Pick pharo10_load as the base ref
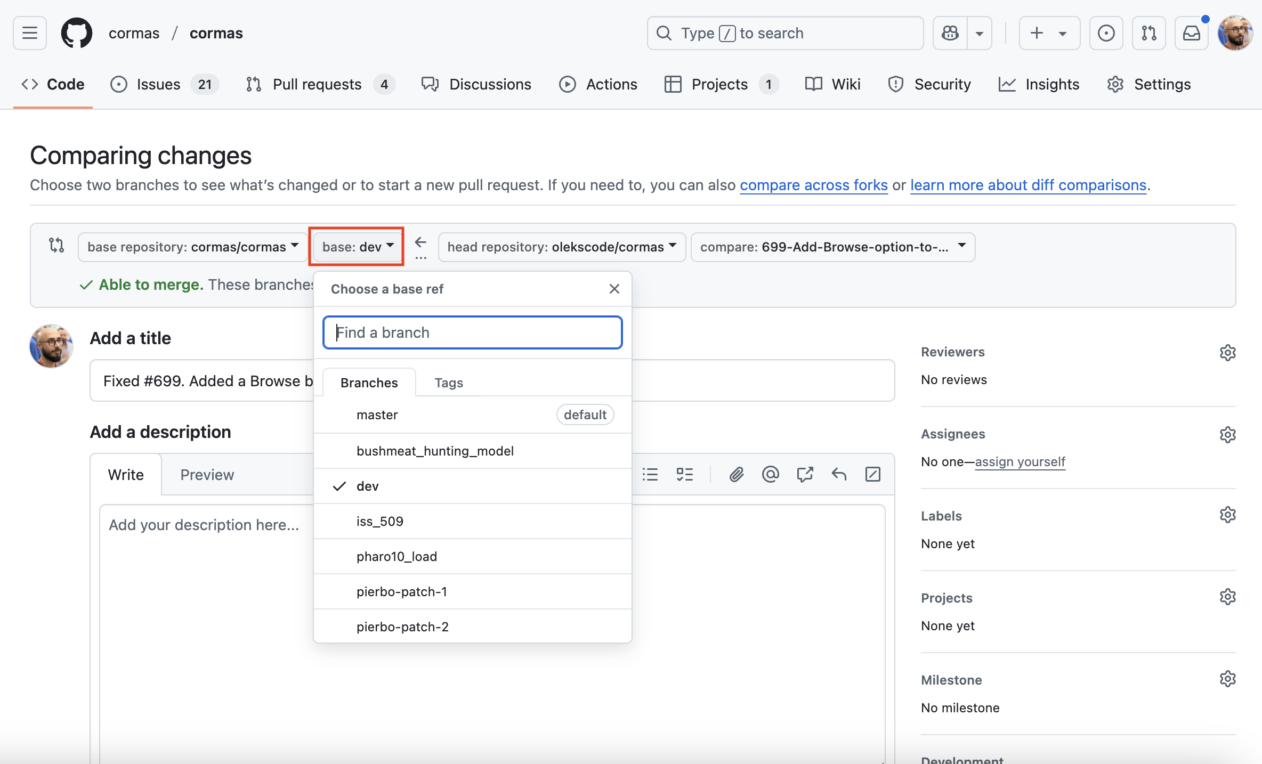The height and width of the screenshot is (764, 1262). (397, 557)
